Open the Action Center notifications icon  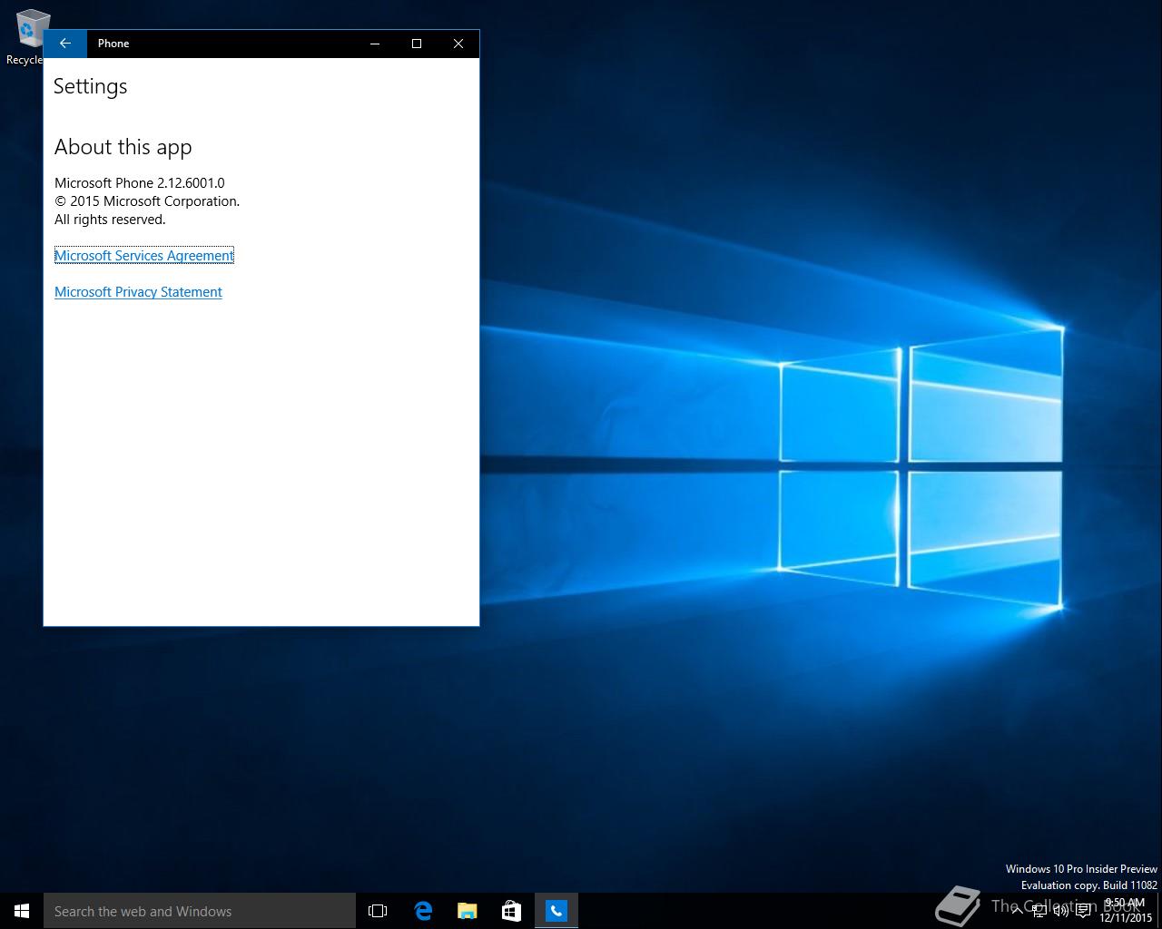1083,911
